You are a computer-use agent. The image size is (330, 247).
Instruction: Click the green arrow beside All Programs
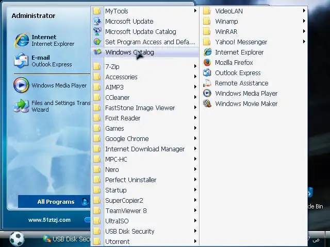click(85, 202)
